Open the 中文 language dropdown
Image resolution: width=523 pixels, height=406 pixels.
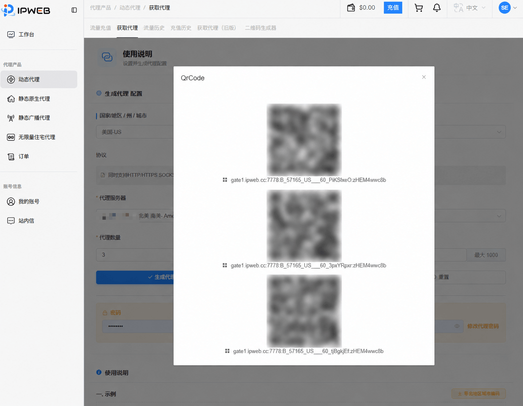470,8
